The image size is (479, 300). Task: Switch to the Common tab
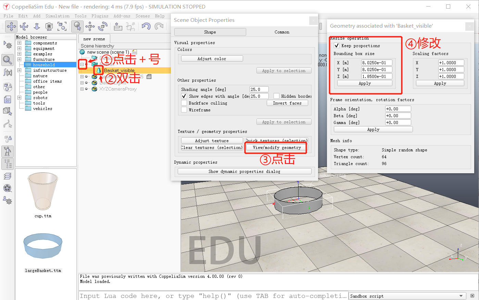(282, 32)
